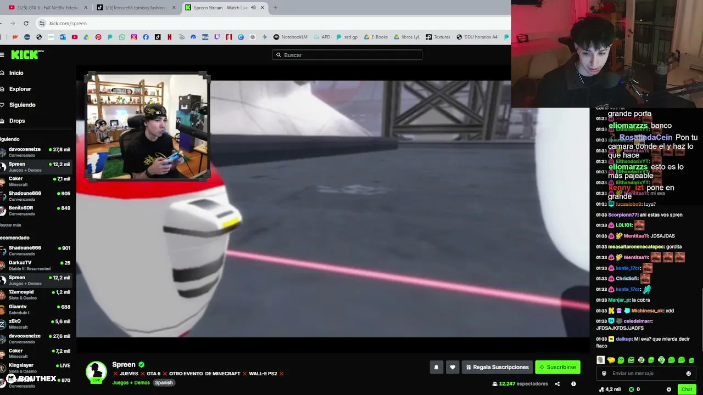Click the browser address bar

[275, 23]
